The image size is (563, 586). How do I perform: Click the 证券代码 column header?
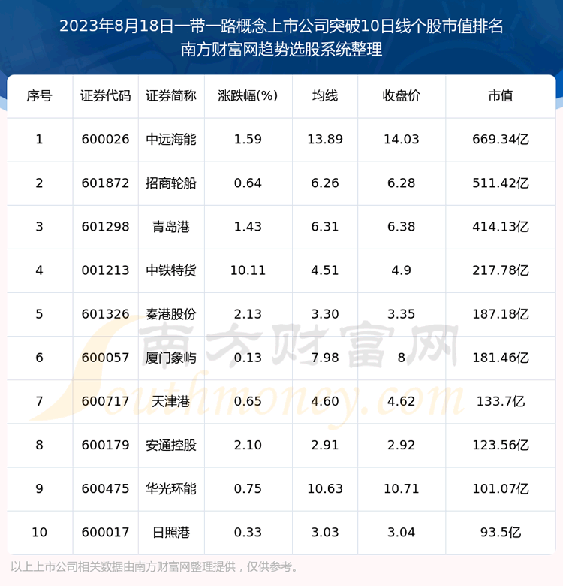[x=105, y=96]
